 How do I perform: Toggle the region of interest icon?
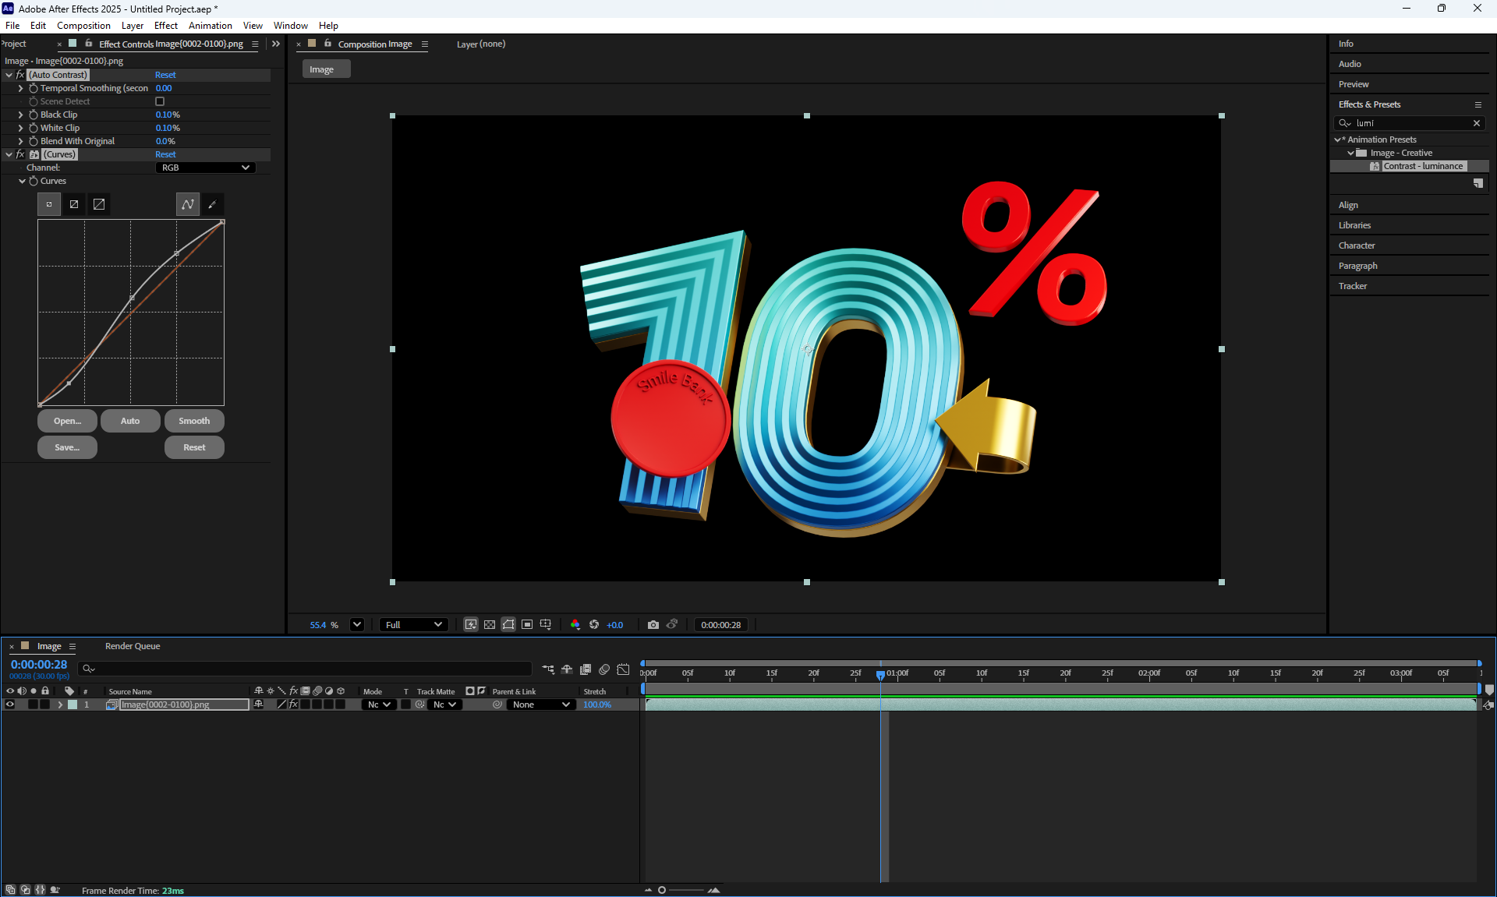tap(527, 625)
